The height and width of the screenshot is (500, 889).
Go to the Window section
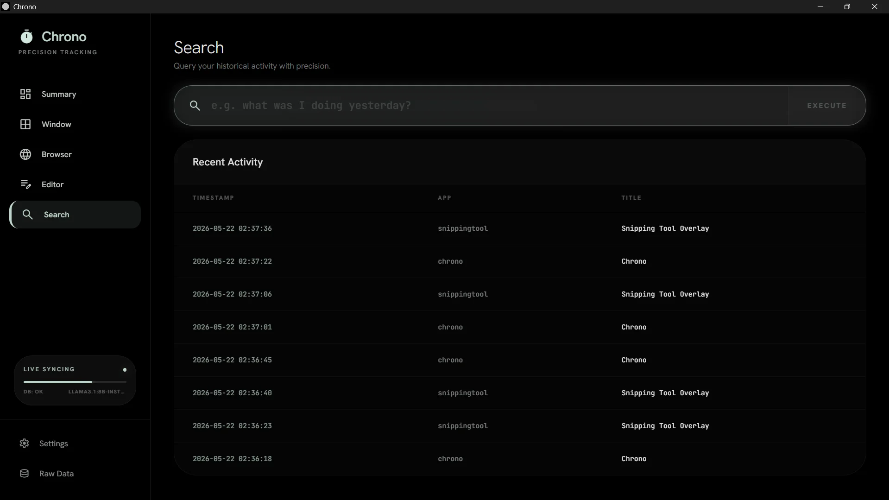[x=75, y=124]
